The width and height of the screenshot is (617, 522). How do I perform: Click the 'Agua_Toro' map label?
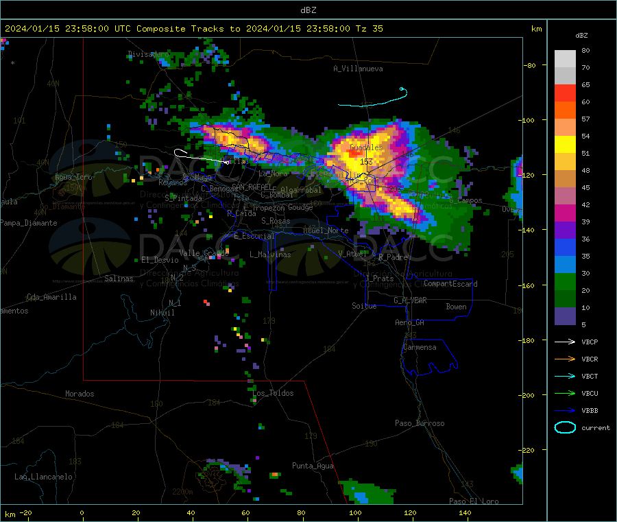point(73,177)
